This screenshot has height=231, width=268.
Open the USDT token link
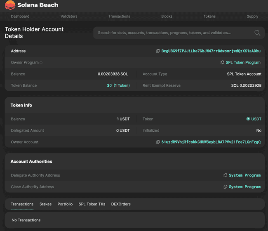coord(256,119)
